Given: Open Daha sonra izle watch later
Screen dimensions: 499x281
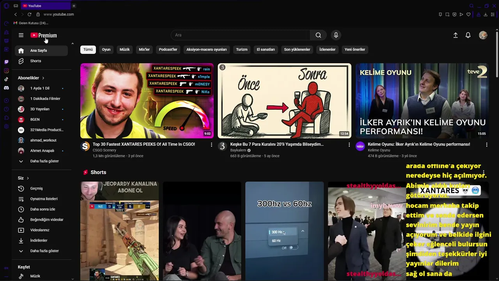Looking at the screenshot, I should click(41, 209).
